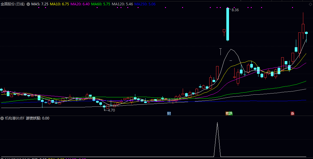313x159 pixels.
Task: Select the MA5: 7.25 moving average label
Action: click(x=40, y=4)
